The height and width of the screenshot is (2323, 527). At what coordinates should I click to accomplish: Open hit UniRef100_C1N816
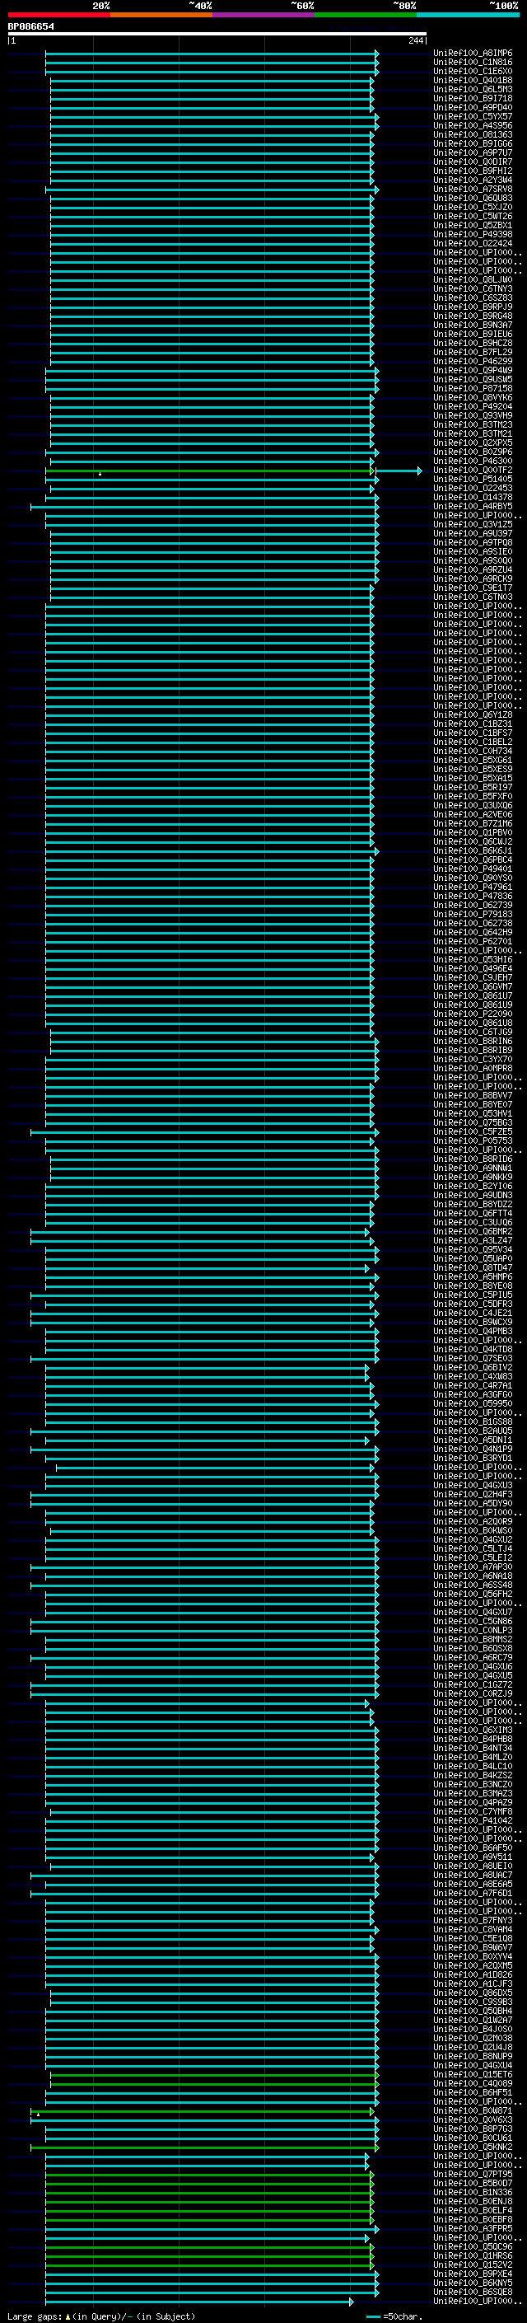point(473,63)
